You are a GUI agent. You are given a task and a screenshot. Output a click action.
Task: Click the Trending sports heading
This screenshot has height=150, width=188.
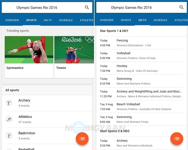(18, 31)
